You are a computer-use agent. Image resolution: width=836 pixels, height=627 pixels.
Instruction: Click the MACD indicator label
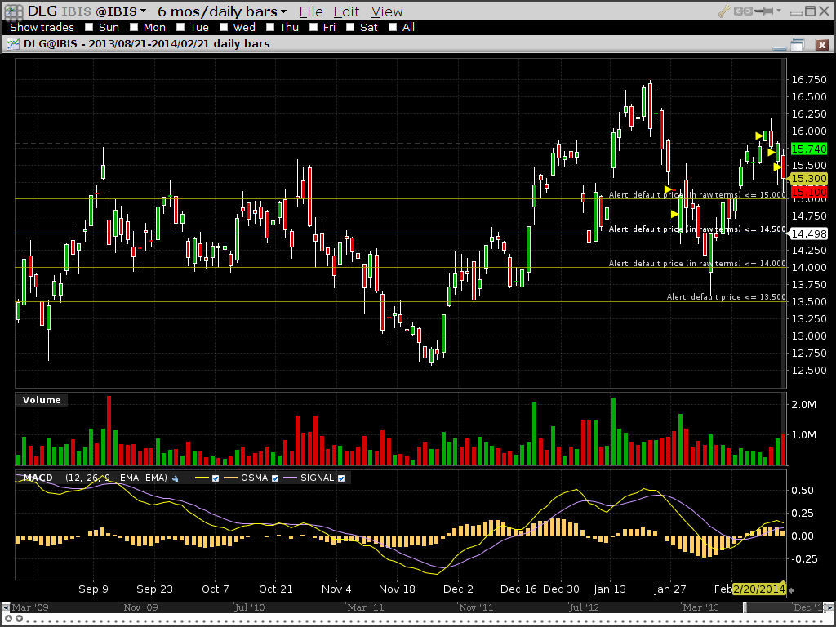tap(38, 478)
